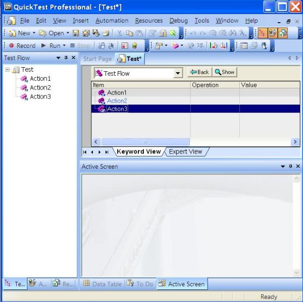Toggle auto-hide pin on Active Screen pane
This screenshot has height=302, width=303.
point(290,166)
